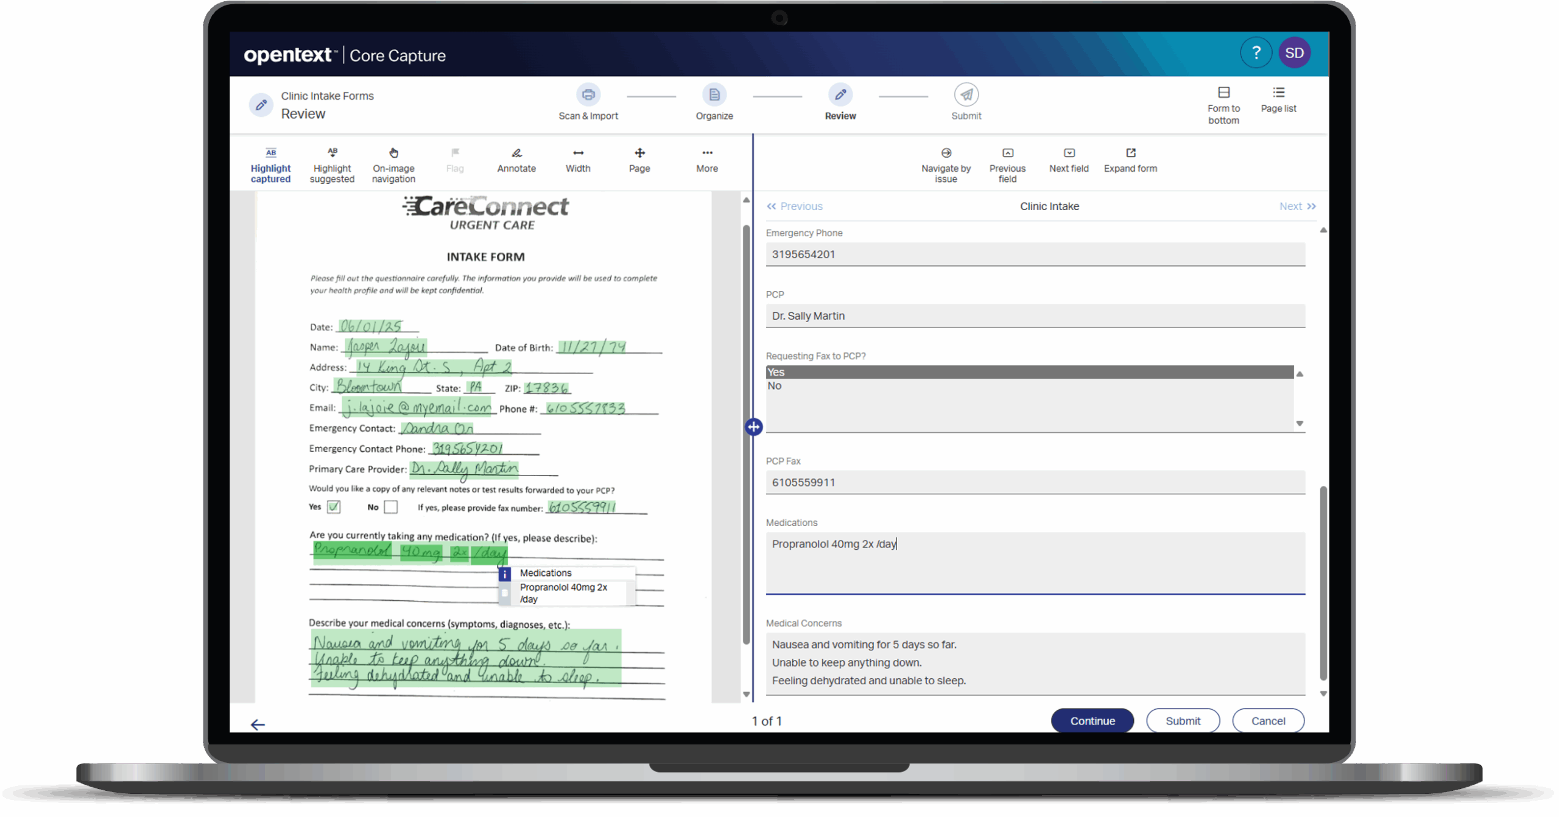Screen dimensions: 1559x817
Task: Click into the Medications text area
Action: pyautogui.click(x=1035, y=564)
